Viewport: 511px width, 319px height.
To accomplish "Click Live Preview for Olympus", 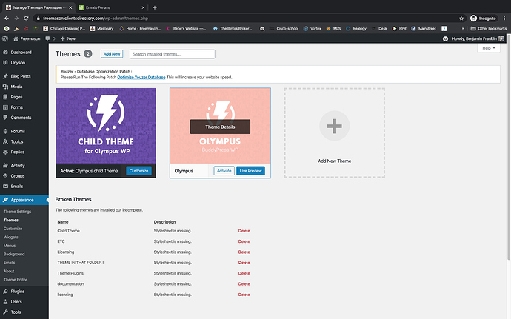I will pos(250,171).
